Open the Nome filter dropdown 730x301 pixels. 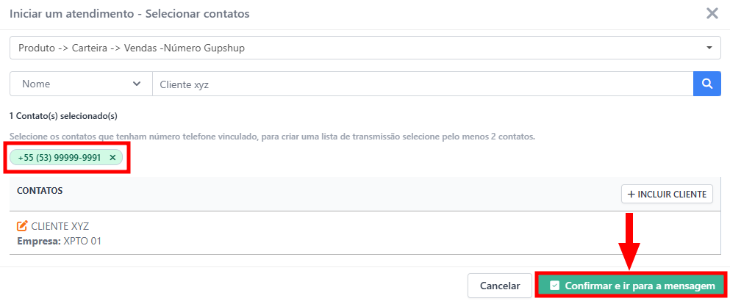pyautogui.click(x=80, y=84)
